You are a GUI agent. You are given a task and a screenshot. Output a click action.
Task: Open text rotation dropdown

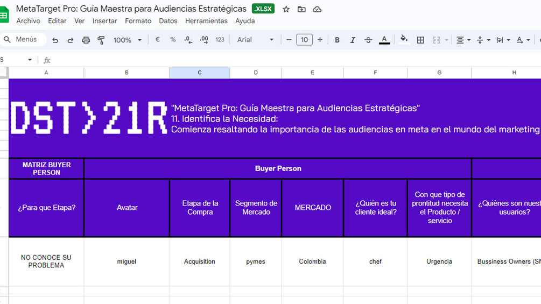pyautogui.click(x=523, y=40)
